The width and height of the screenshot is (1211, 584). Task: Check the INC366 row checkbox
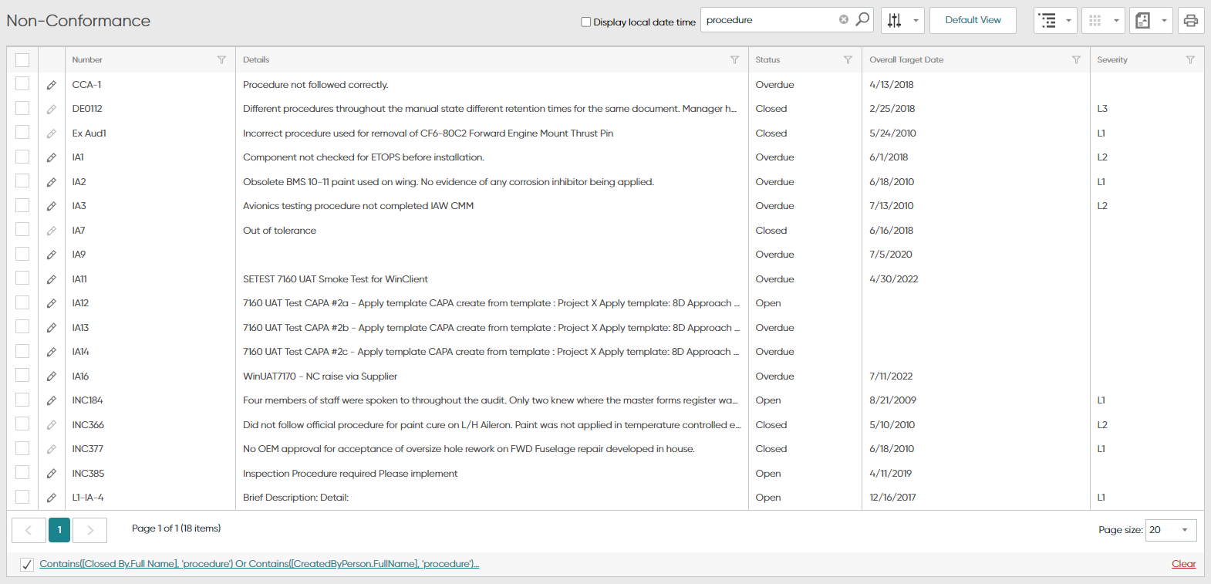pyautogui.click(x=22, y=424)
